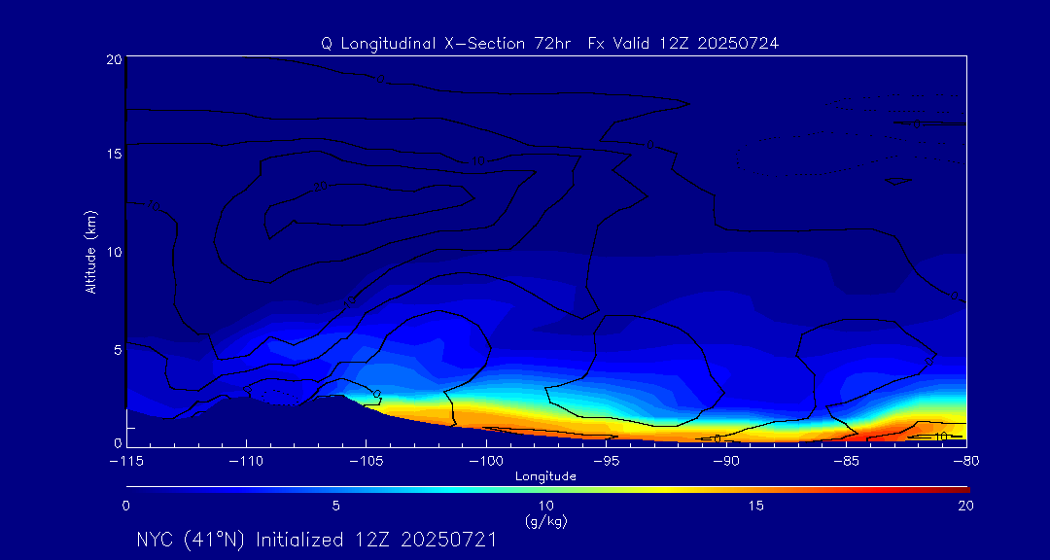The width and height of the screenshot is (1050, 560).
Task: Click the 10 km altitude tick label
Action: (112, 252)
